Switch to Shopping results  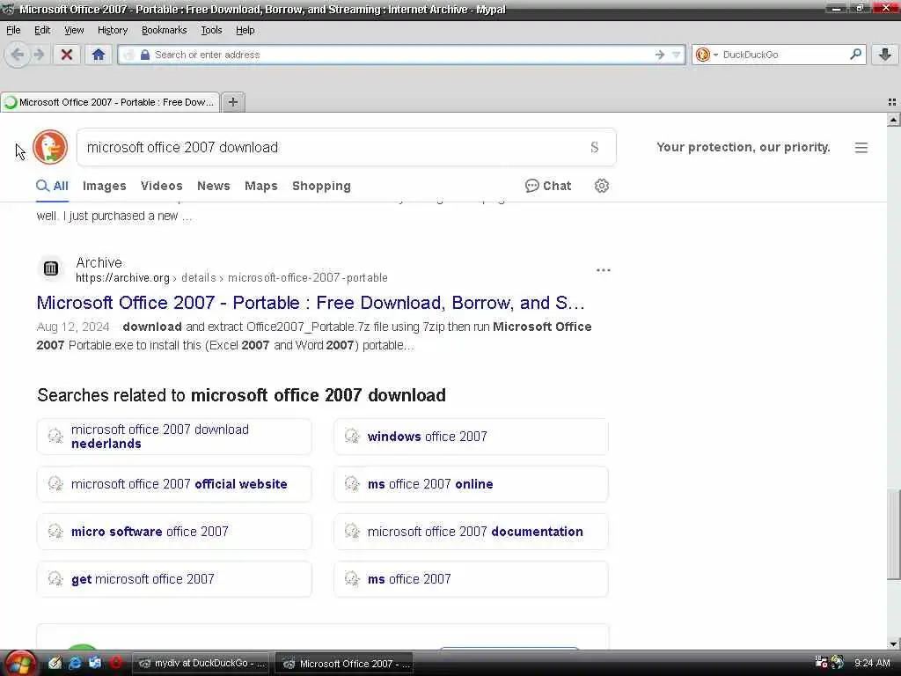[x=322, y=186]
